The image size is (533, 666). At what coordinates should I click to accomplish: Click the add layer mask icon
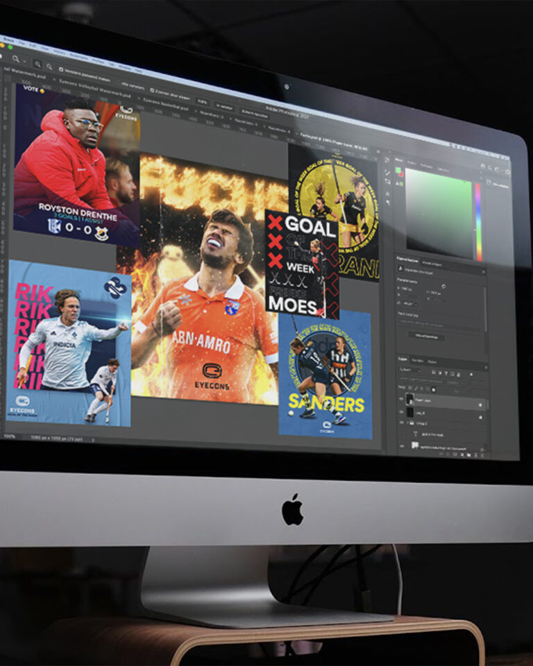coord(455,454)
